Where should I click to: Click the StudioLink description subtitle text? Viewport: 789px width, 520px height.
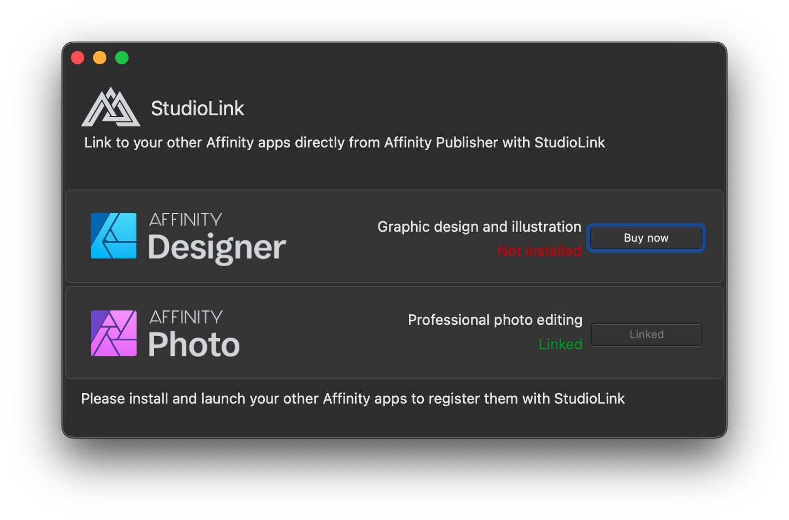[x=345, y=142]
